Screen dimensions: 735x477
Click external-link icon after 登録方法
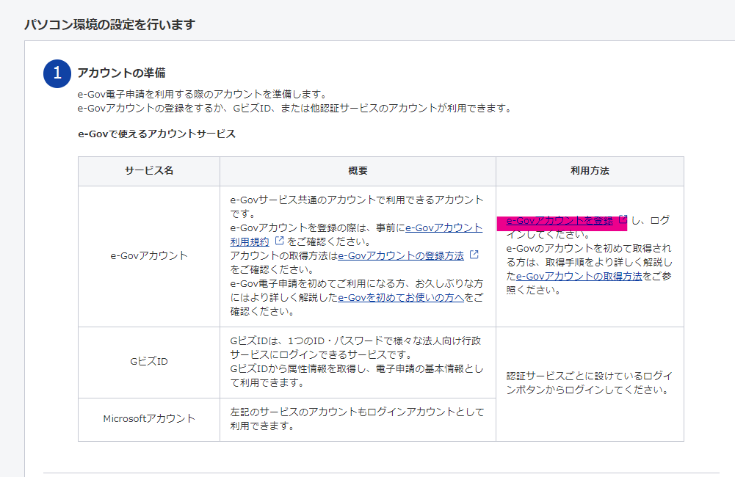point(474,255)
